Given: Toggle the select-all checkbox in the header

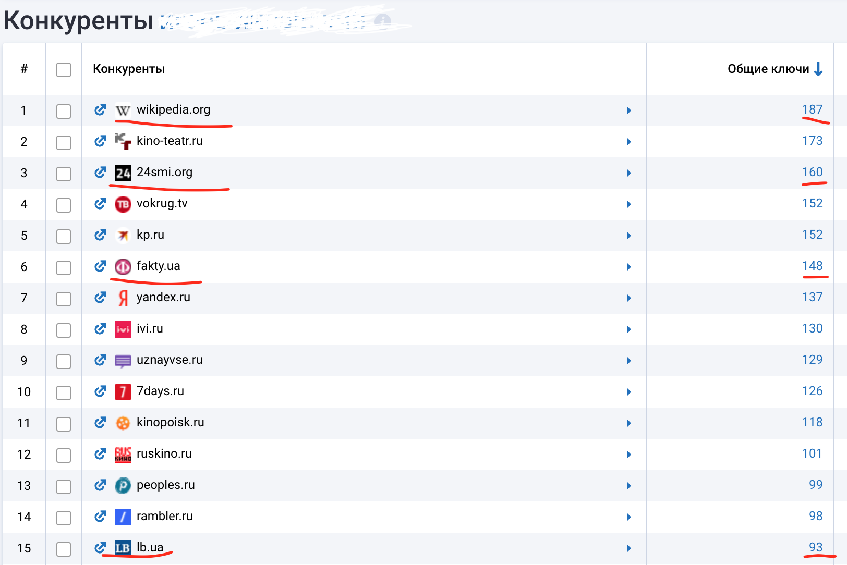Looking at the screenshot, I should point(64,70).
